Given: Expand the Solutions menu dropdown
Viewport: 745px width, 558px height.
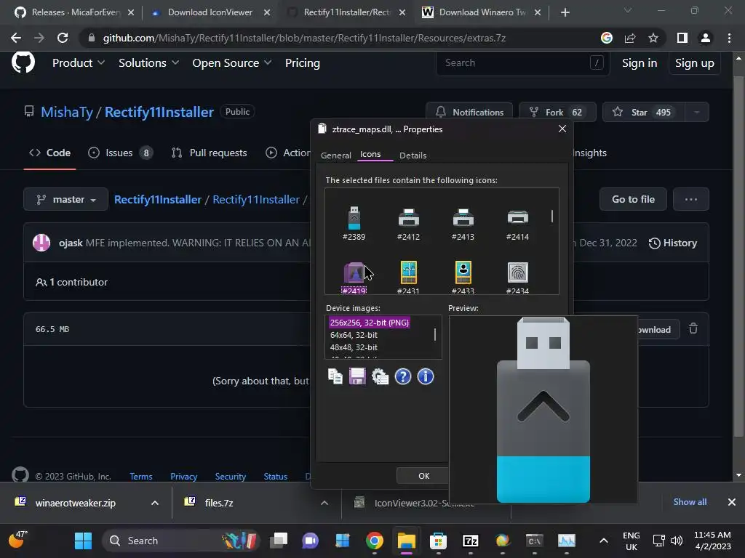Looking at the screenshot, I should 148,62.
